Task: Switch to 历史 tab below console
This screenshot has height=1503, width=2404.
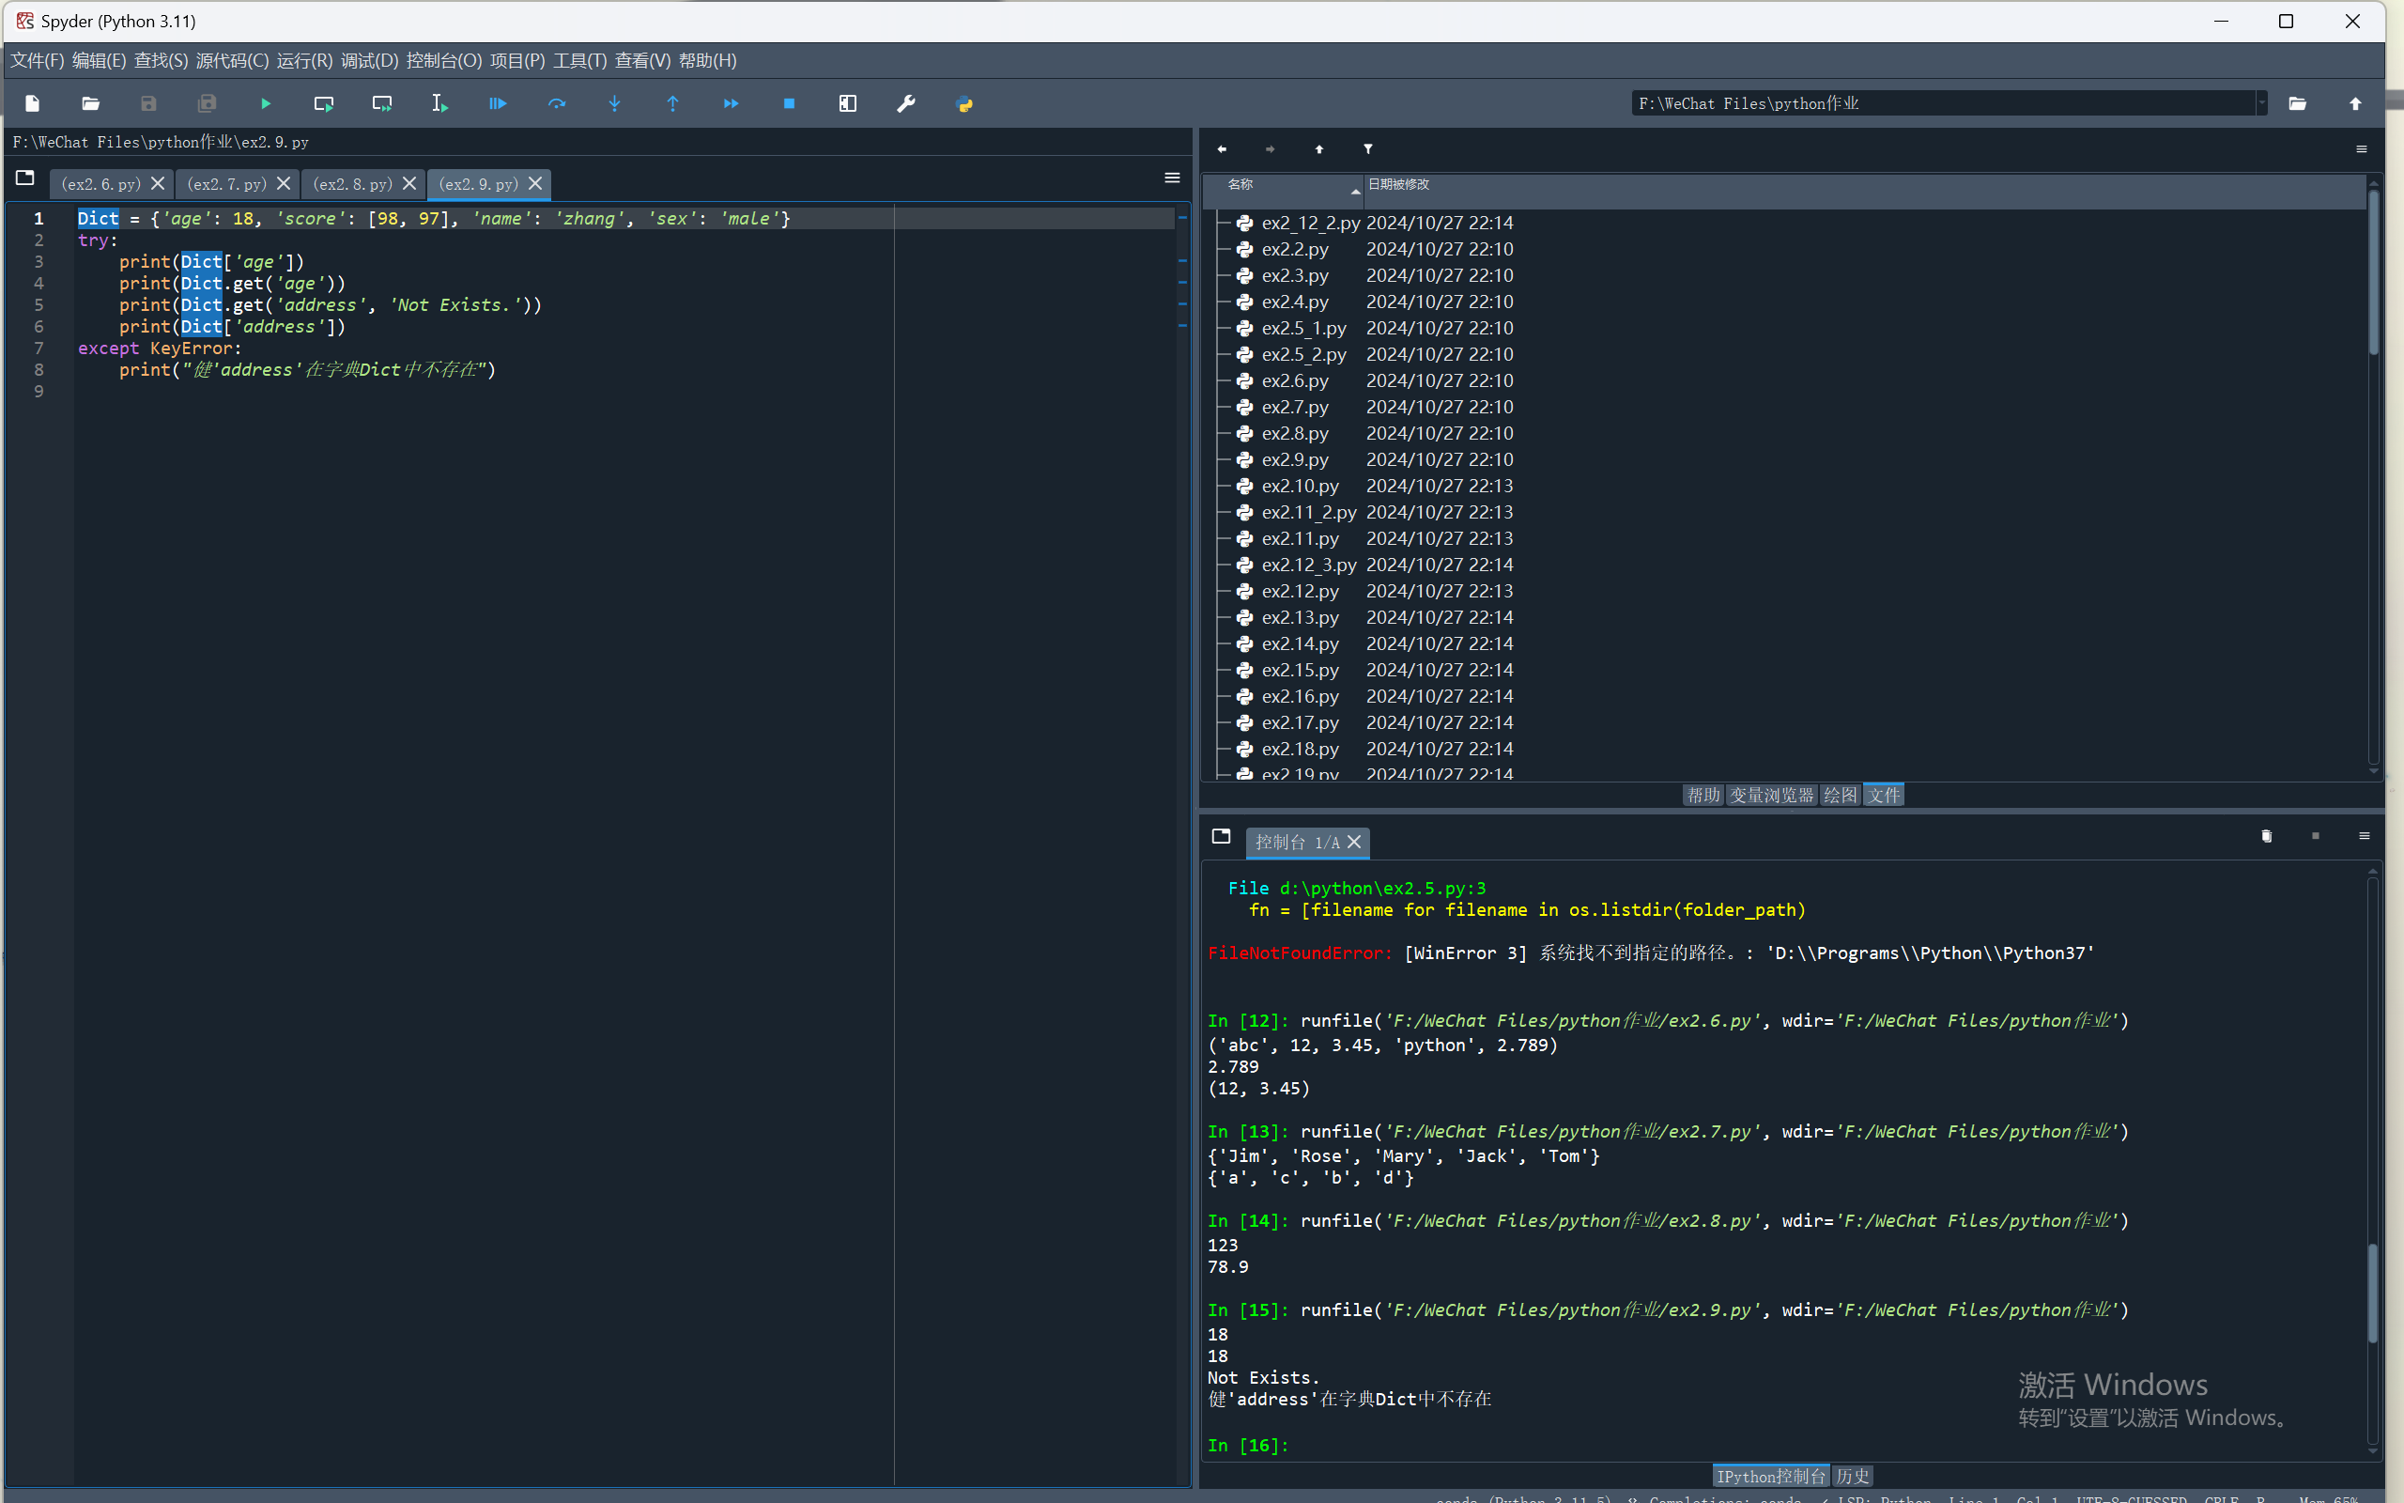Action: pyautogui.click(x=1852, y=1476)
